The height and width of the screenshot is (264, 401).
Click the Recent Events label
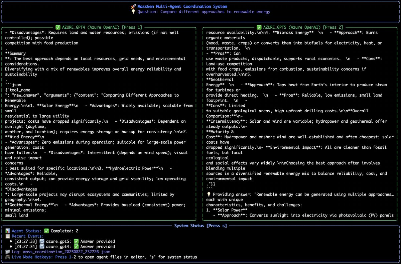point(28,236)
